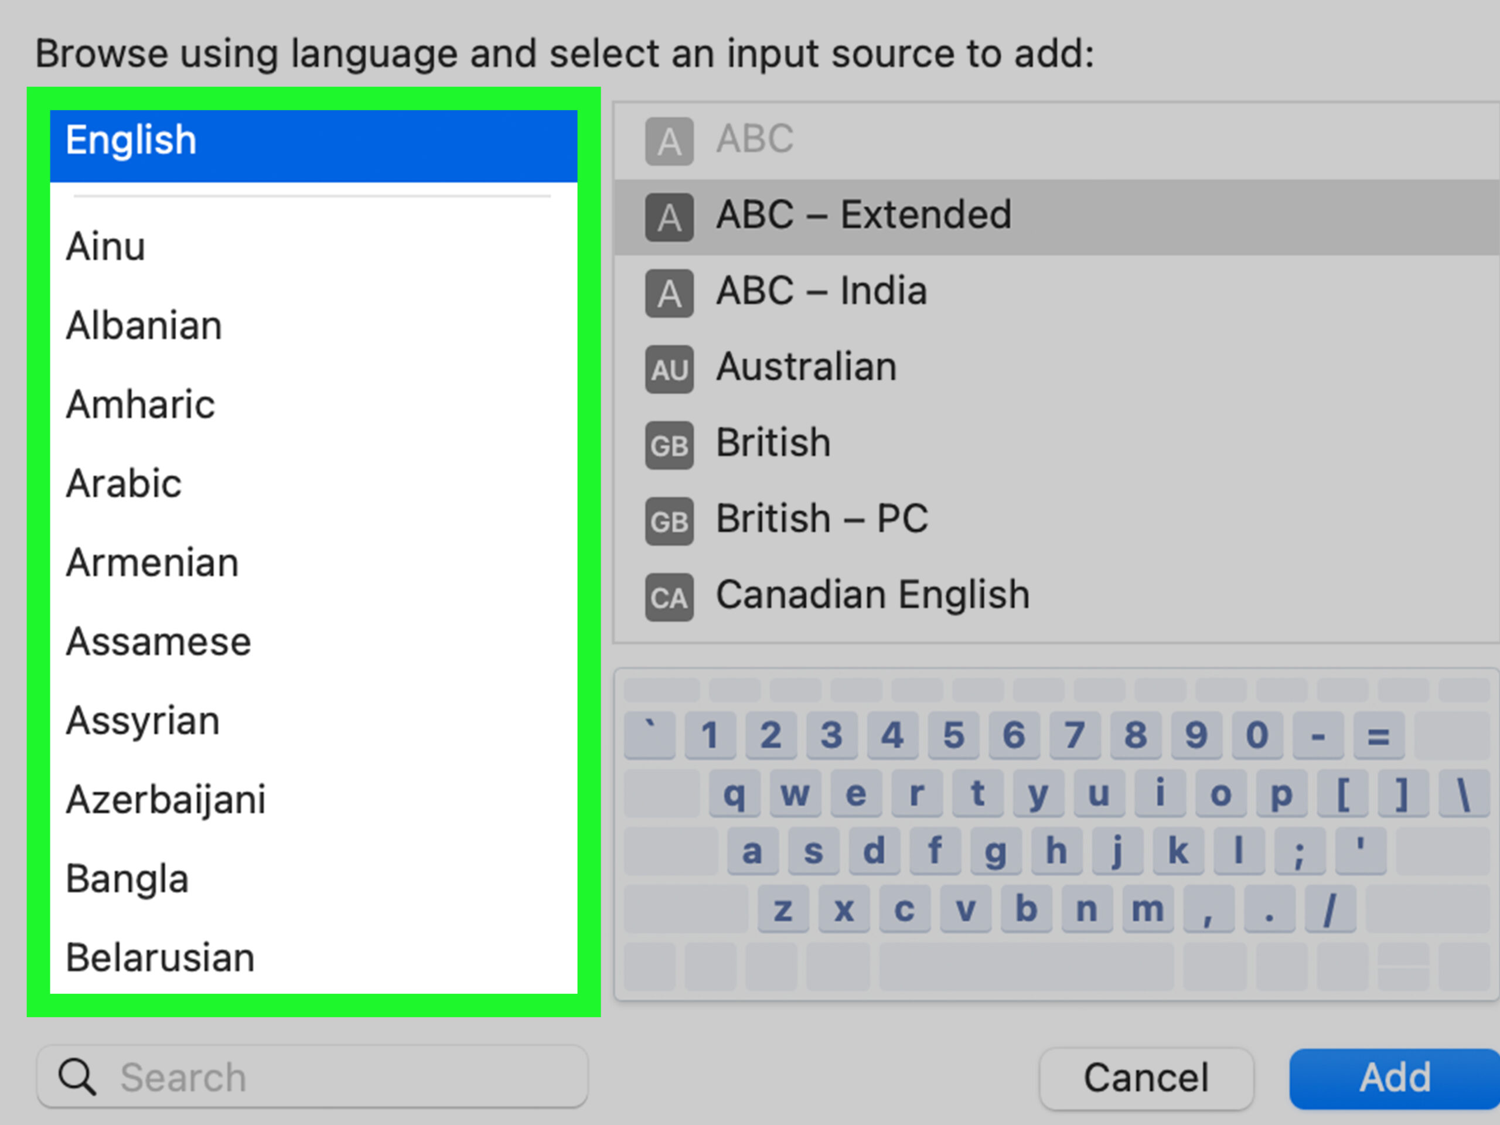The image size is (1500, 1125).
Task: Click the GB icon for British – PC
Action: tap(669, 521)
